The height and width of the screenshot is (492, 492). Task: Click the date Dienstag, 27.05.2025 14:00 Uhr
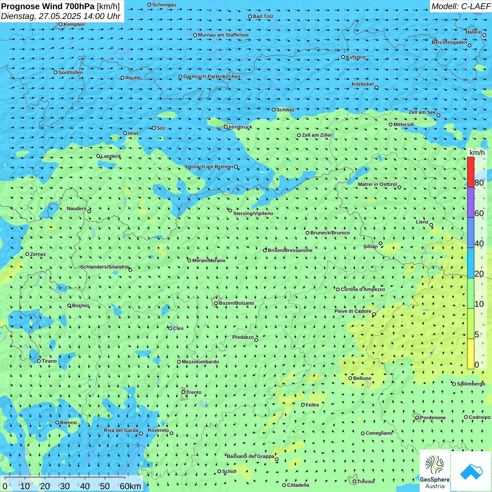point(61,16)
